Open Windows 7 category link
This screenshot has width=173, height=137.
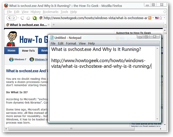[x=20, y=59]
